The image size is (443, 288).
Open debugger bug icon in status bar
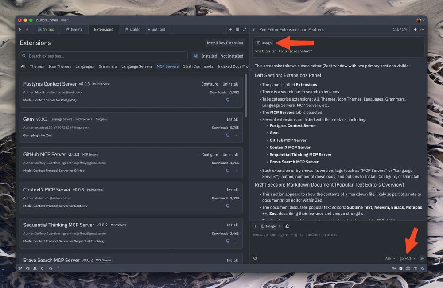pyautogui.click(x=408, y=269)
